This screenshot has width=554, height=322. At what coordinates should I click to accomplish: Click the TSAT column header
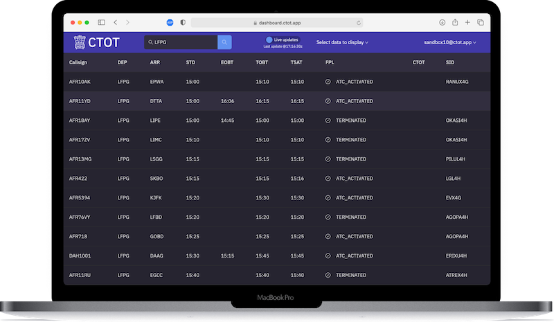pos(296,62)
